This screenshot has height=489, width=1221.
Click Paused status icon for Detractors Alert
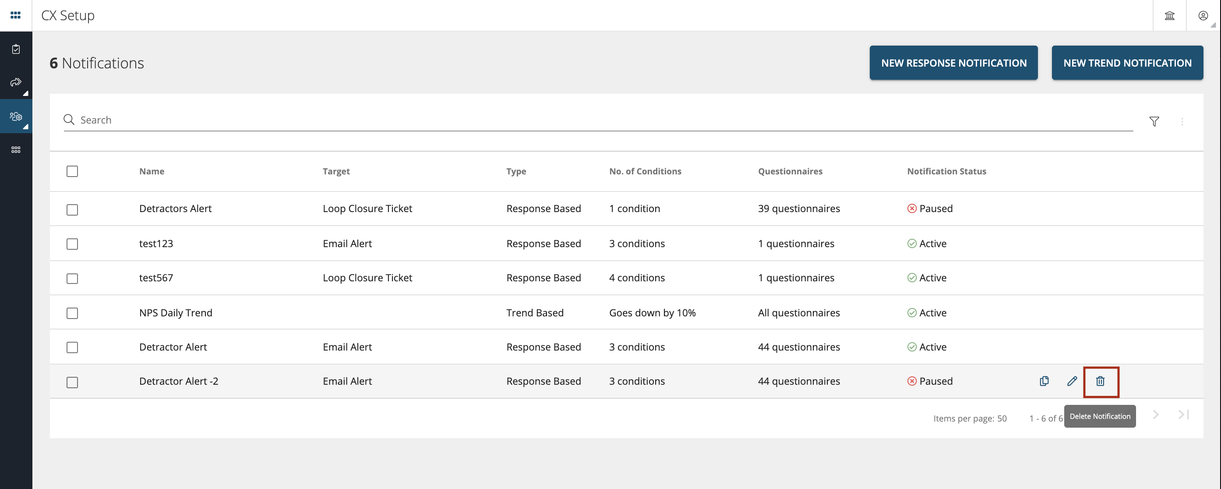(911, 209)
